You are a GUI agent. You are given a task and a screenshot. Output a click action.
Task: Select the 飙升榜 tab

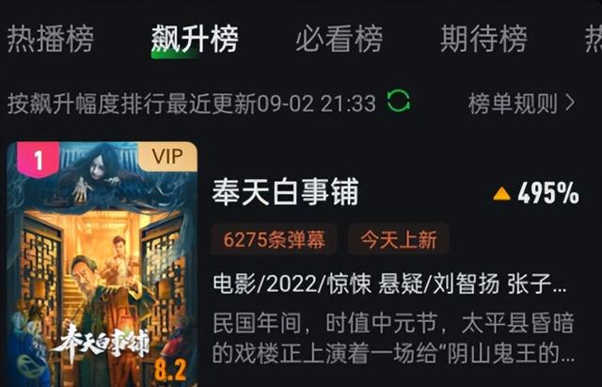click(x=195, y=39)
